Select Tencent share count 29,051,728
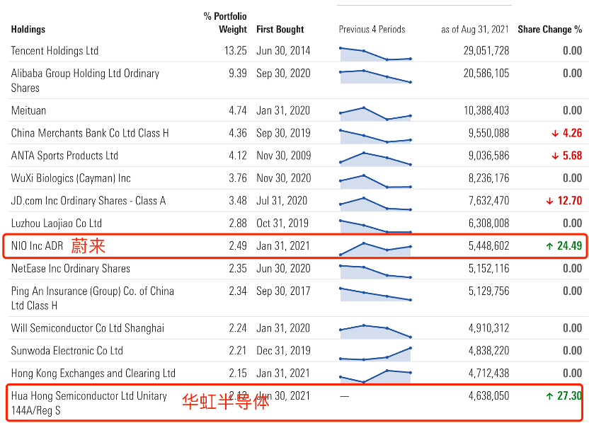Viewport: 589px width, 423px height. coord(486,51)
